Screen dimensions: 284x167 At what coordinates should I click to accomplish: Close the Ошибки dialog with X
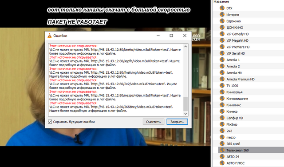pyautogui.click(x=185, y=36)
